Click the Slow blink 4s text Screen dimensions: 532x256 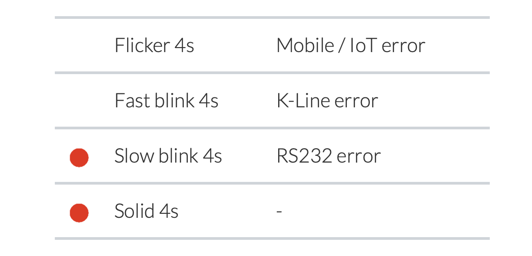(168, 156)
